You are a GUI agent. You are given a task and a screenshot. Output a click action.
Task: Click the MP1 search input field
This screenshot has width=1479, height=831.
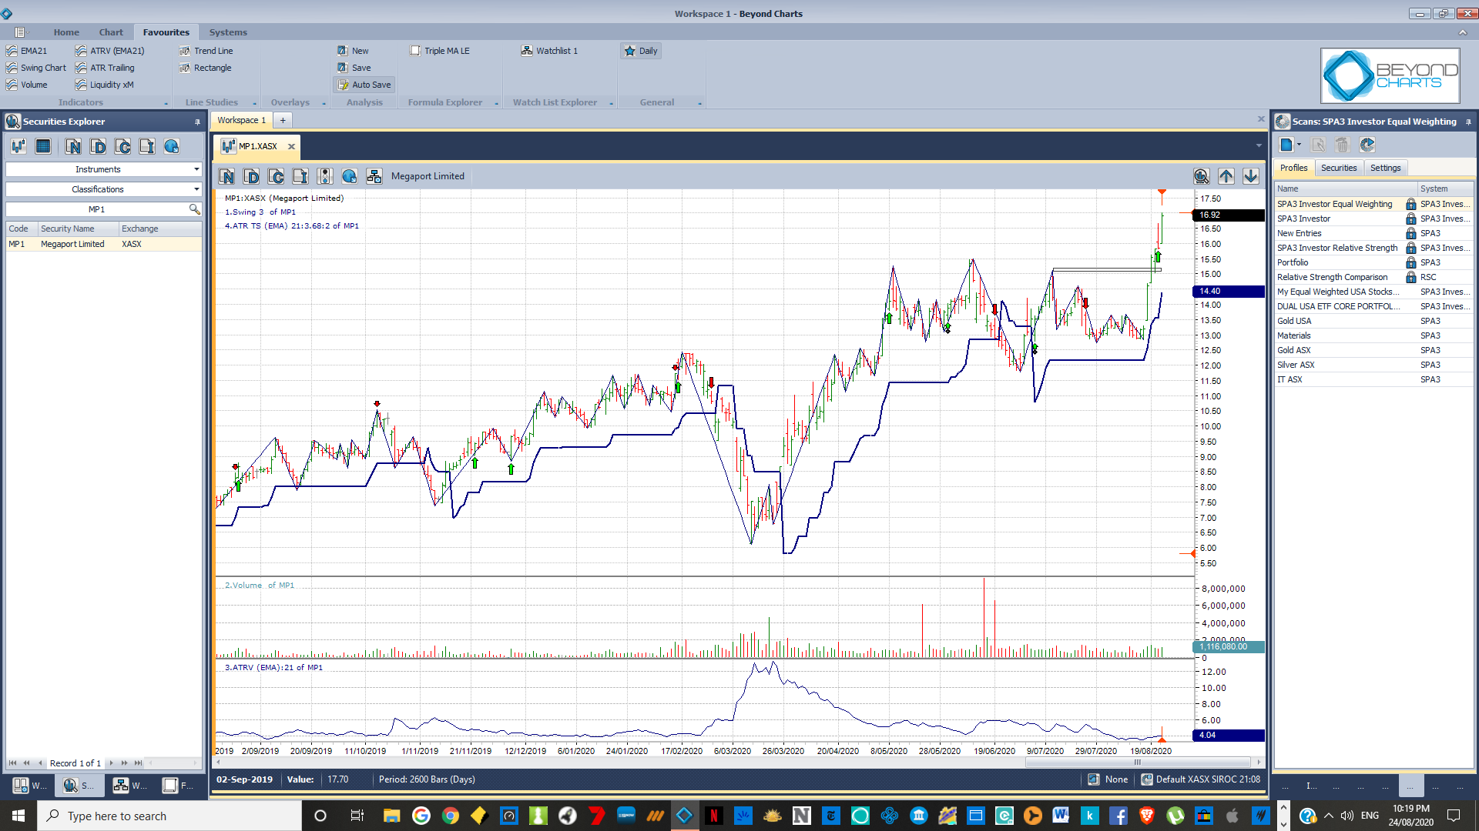(96, 209)
